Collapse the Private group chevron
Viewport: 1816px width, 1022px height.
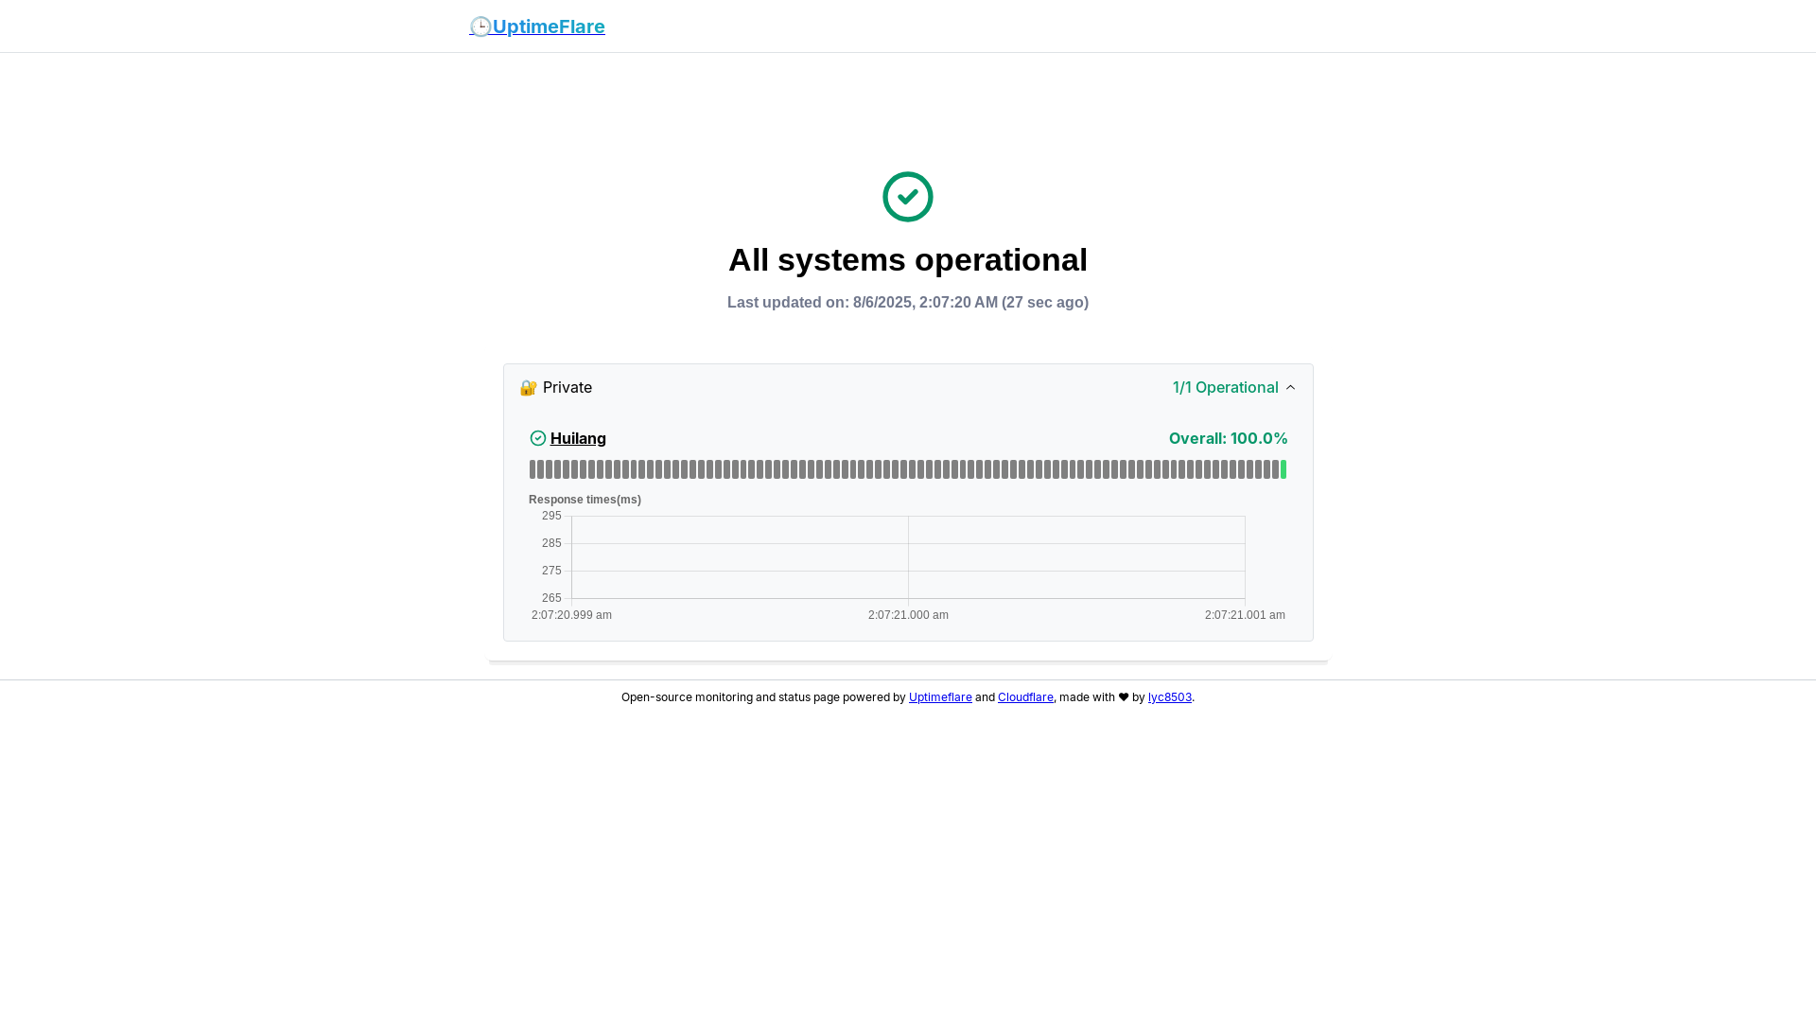1290,387
